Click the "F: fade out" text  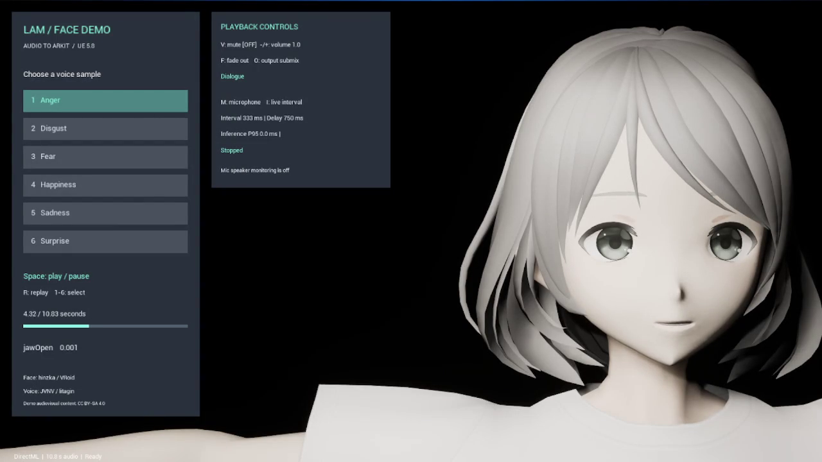pos(234,61)
